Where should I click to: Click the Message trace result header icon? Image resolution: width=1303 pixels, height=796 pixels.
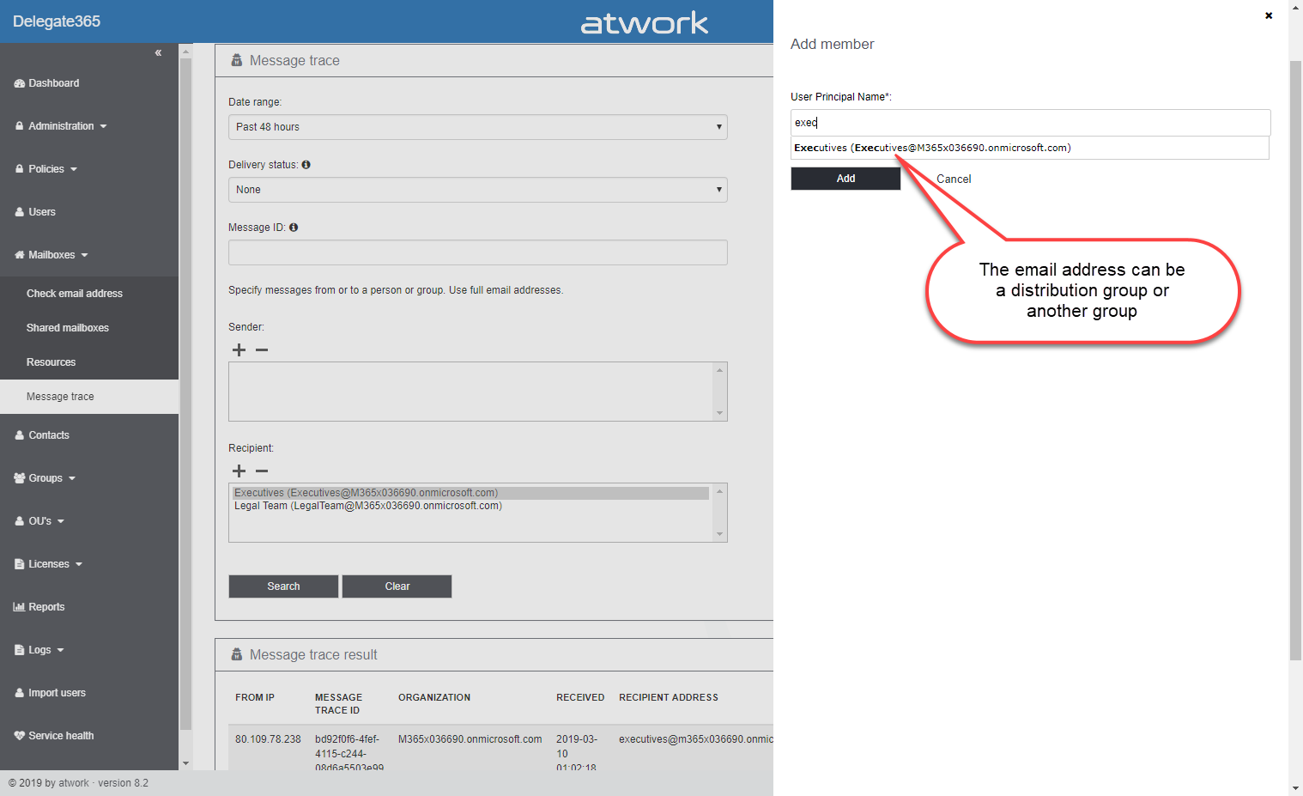click(x=237, y=654)
